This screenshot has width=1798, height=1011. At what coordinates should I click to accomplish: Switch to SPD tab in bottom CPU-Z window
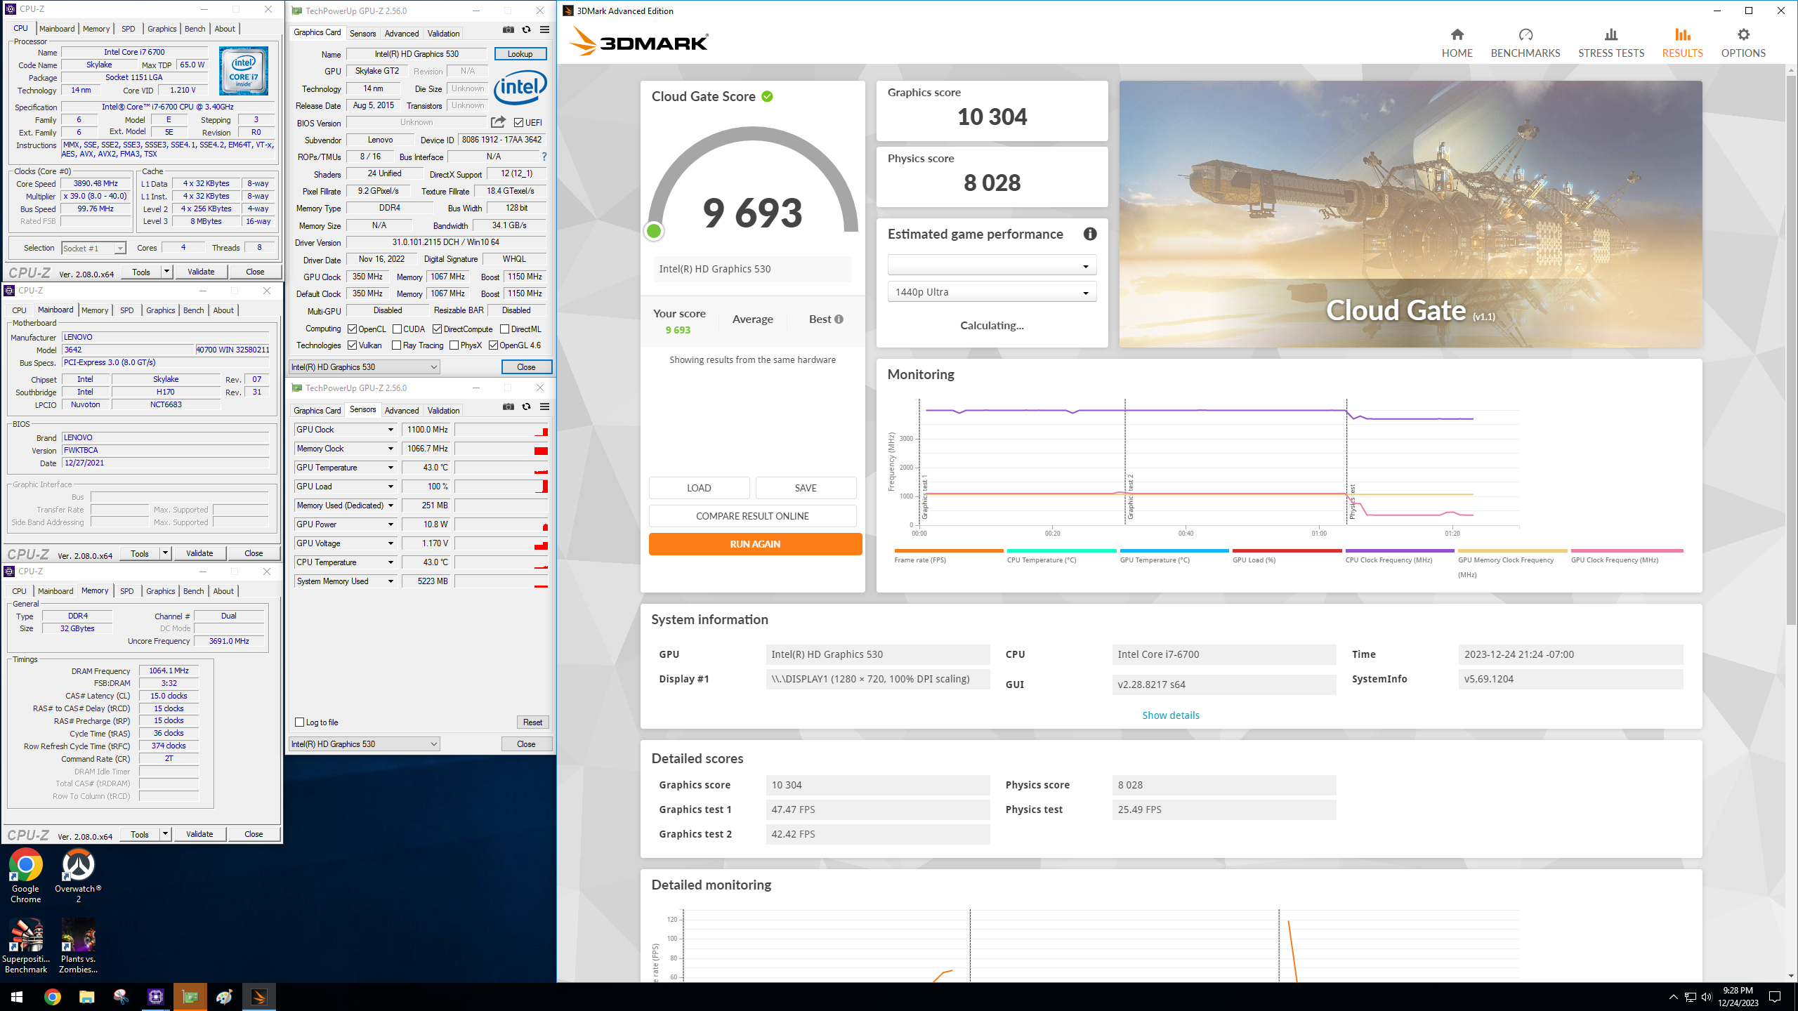click(x=126, y=590)
